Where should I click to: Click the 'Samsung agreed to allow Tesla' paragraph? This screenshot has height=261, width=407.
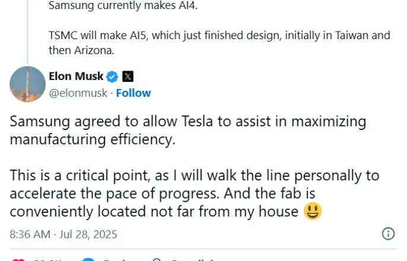(188, 130)
